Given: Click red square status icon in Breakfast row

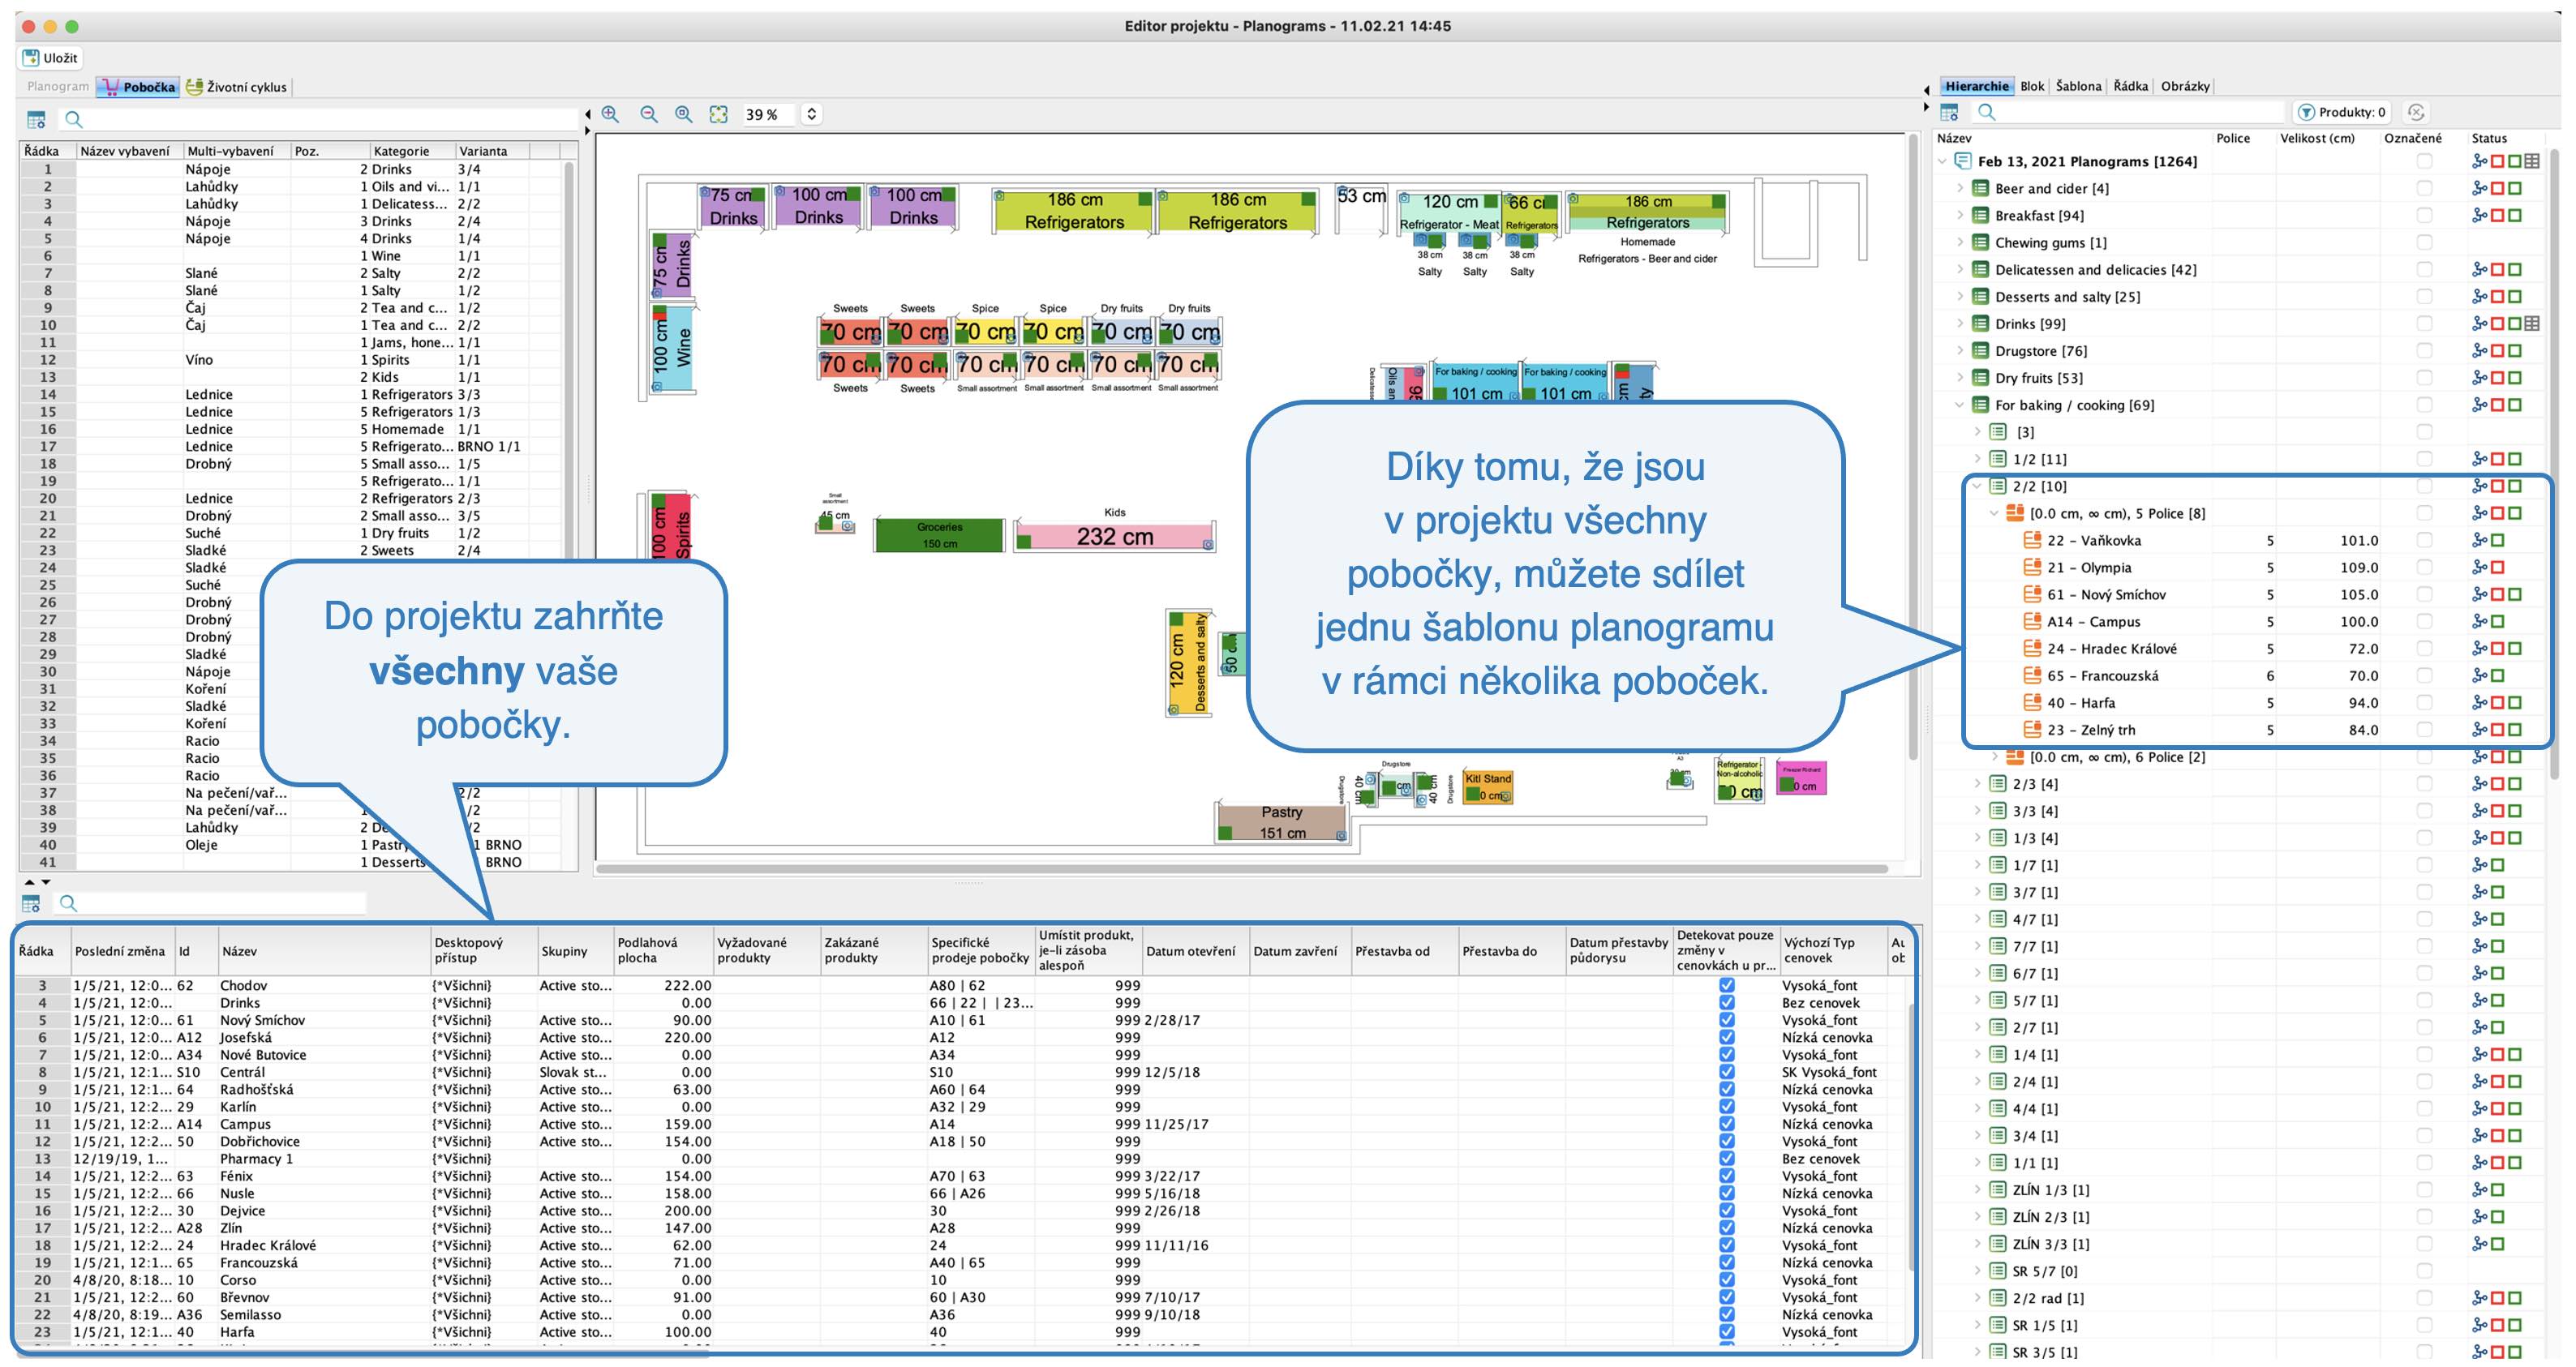Looking at the screenshot, I should point(2498,215).
